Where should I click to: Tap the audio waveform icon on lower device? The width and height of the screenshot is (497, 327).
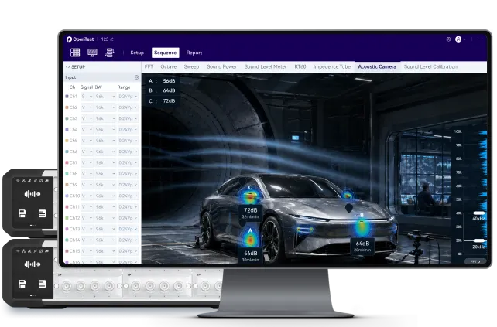(x=33, y=264)
